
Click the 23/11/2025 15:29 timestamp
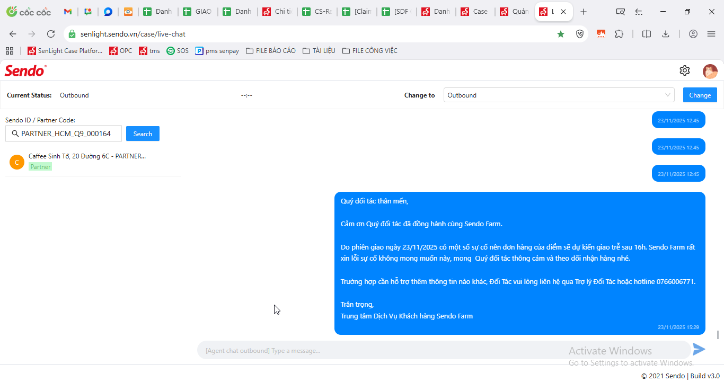(x=678, y=327)
